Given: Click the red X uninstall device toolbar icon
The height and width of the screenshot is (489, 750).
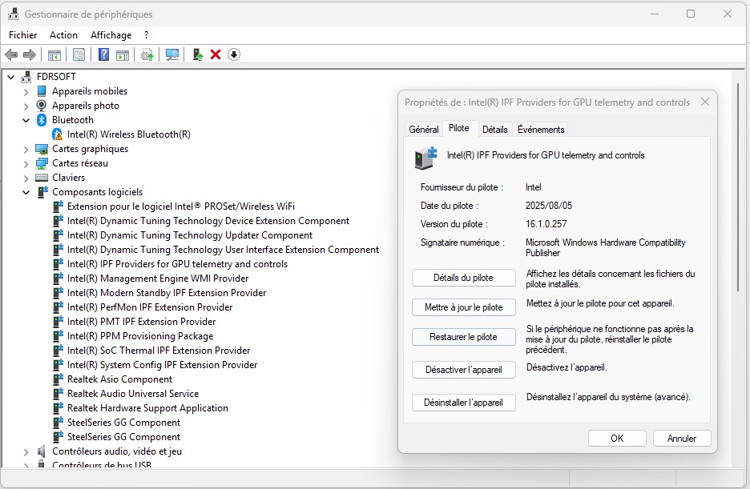Looking at the screenshot, I should point(215,54).
